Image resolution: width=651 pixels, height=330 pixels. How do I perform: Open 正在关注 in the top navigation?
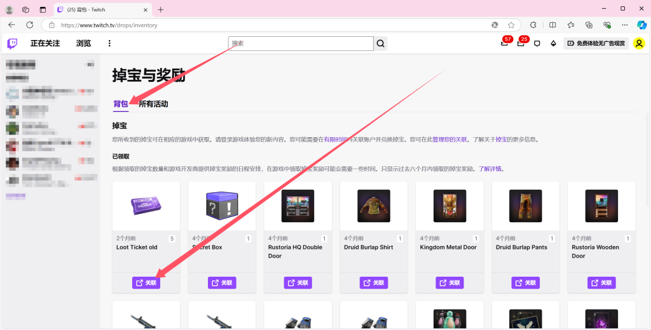tap(45, 43)
